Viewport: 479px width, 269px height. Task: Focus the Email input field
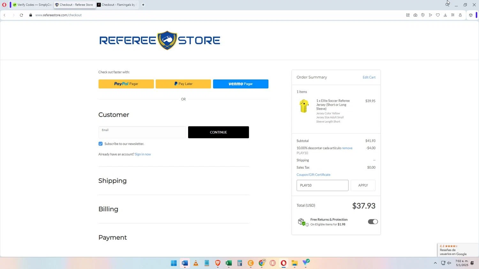coord(142,132)
